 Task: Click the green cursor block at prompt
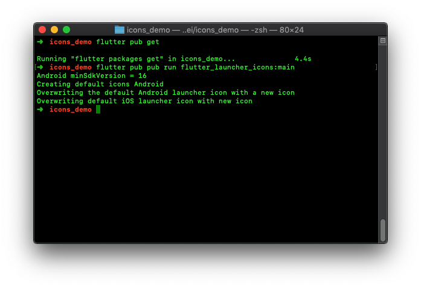point(98,109)
